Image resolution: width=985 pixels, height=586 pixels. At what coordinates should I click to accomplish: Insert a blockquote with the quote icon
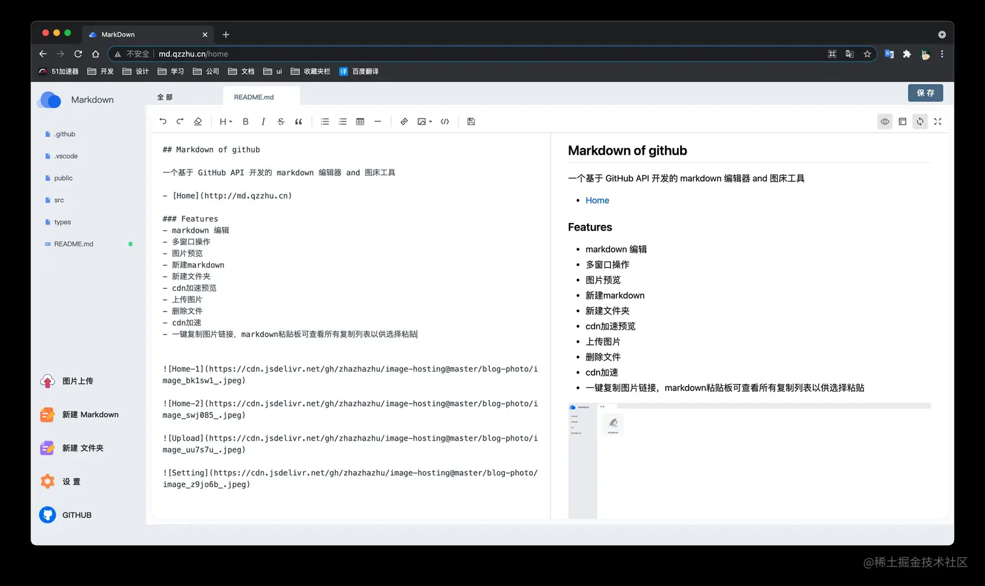[x=298, y=121]
